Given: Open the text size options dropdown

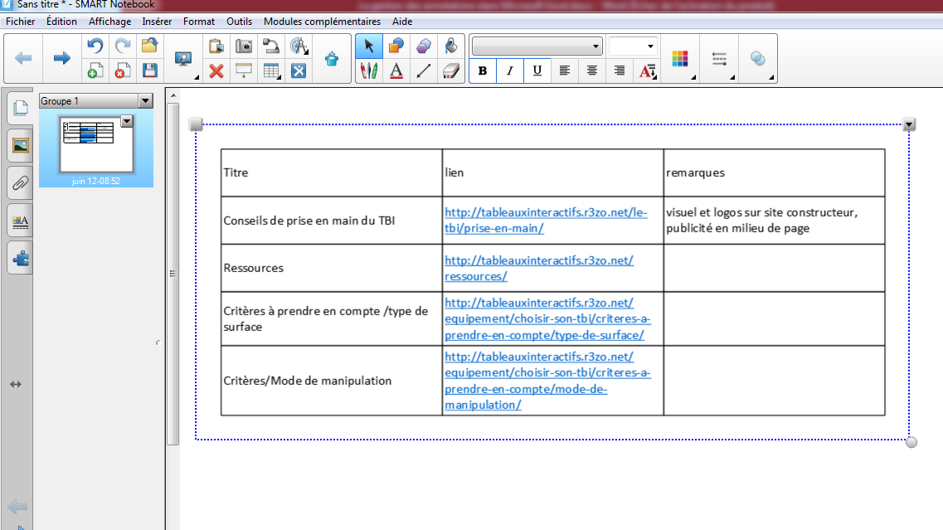Looking at the screenshot, I should tap(647, 71).
